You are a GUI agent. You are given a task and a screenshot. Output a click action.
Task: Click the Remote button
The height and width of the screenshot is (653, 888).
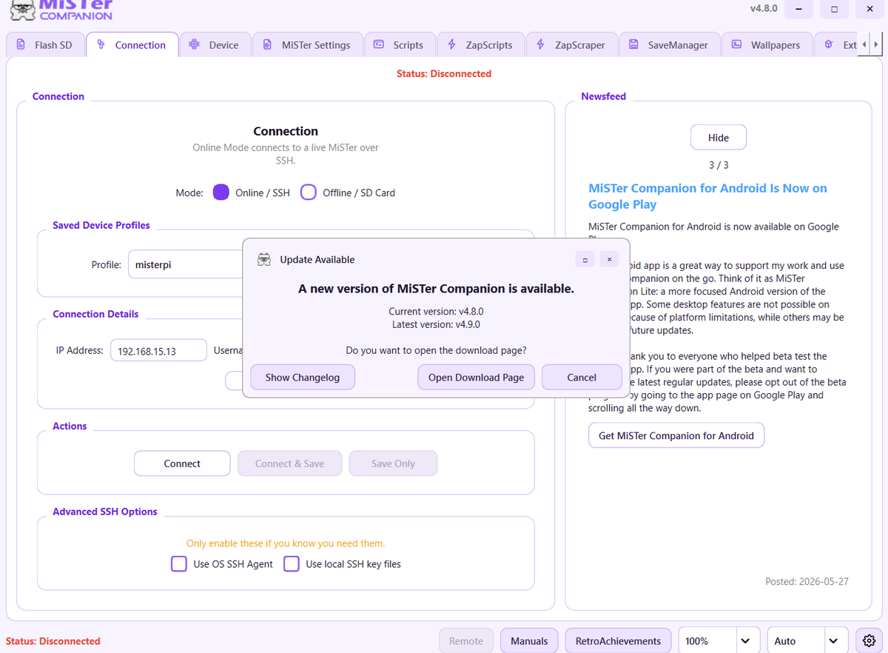tap(466, 641)
